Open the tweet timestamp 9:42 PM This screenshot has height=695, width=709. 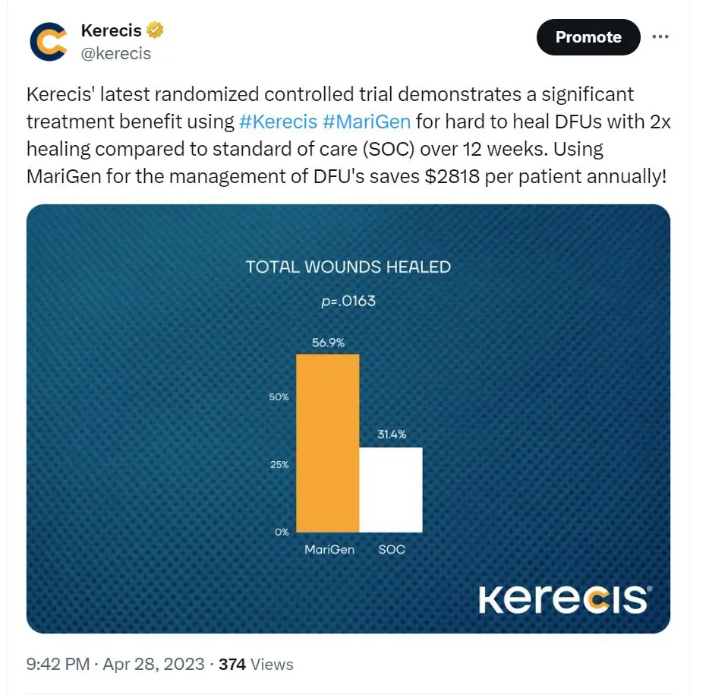coord(58,664)
